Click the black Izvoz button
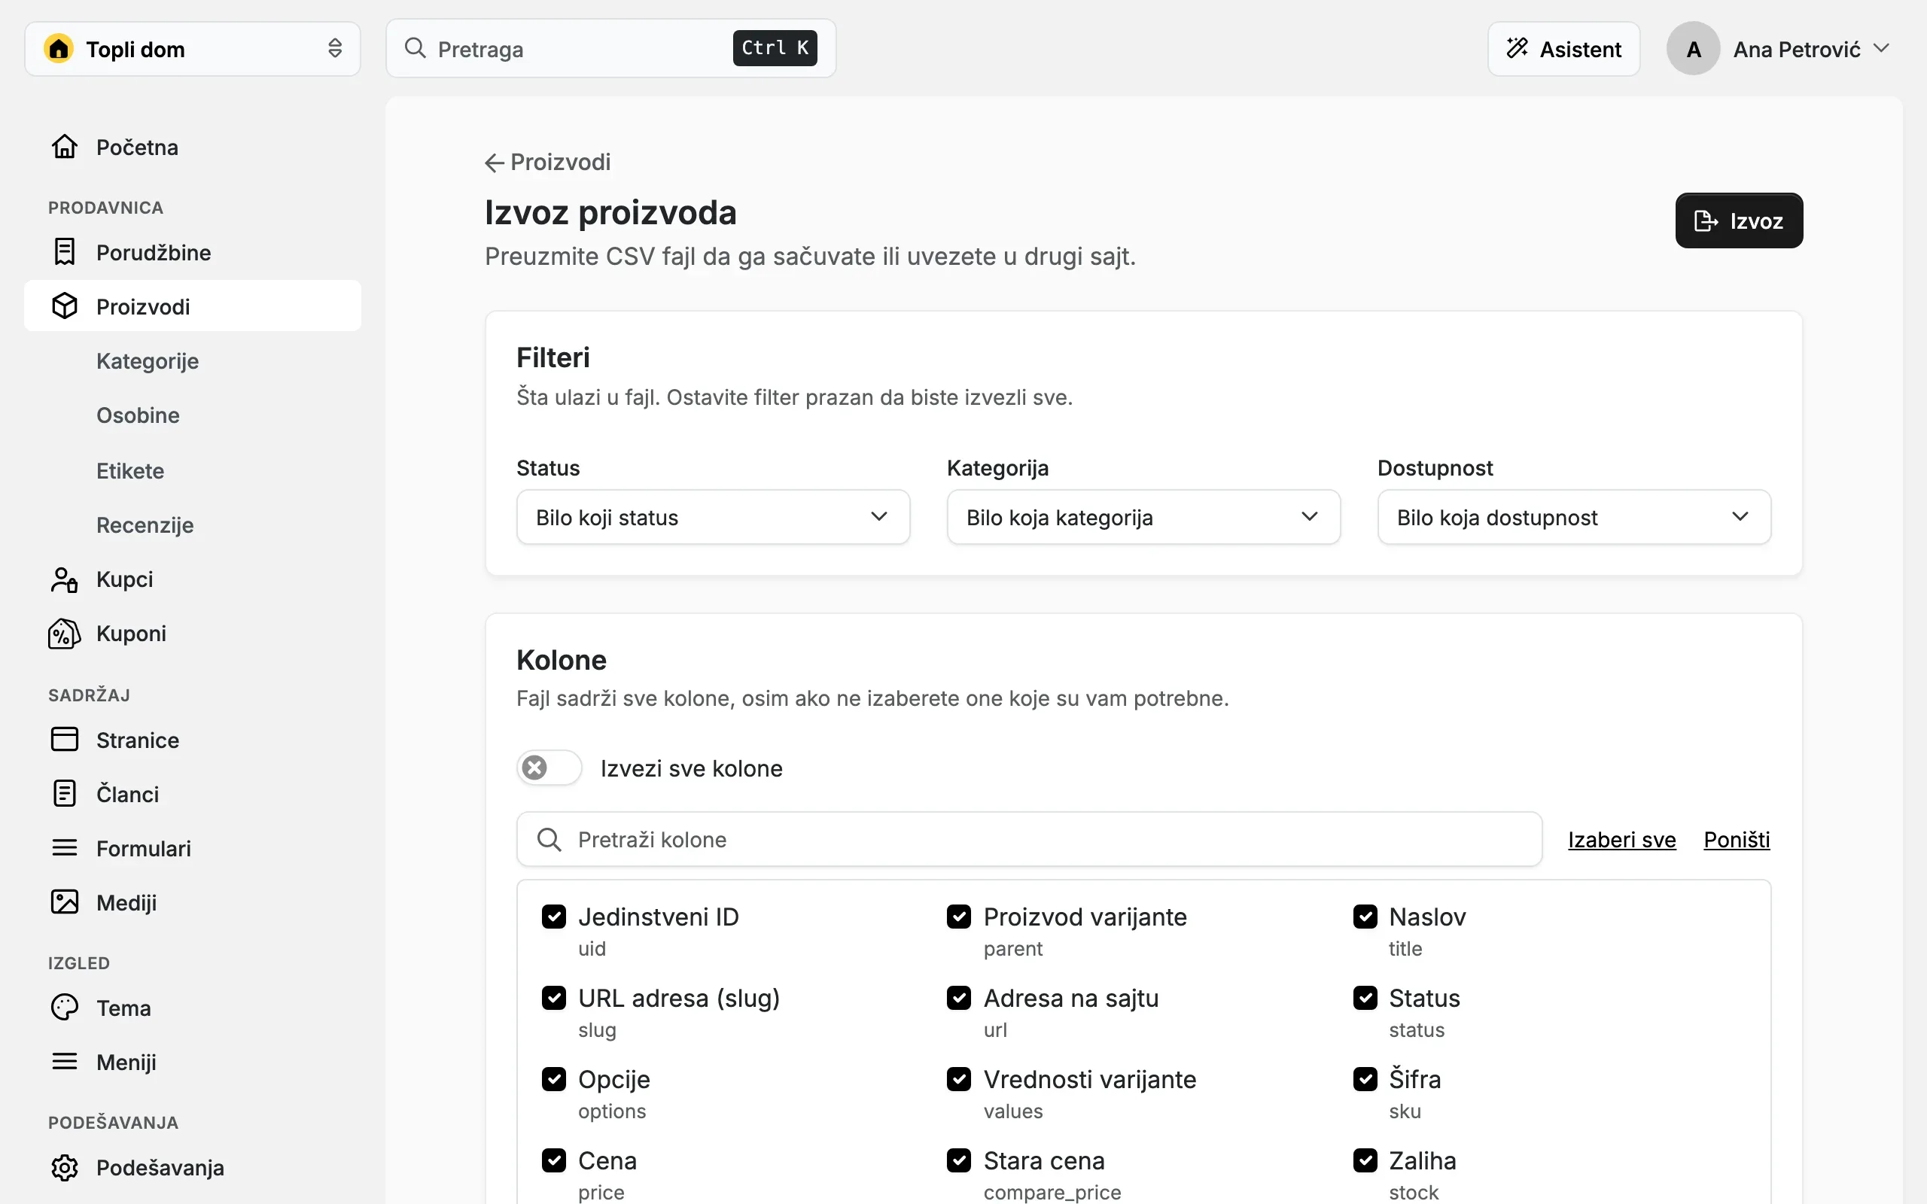Image resolution: width=1927 pixels, height=1204 pixels. tap(1739, 220)
